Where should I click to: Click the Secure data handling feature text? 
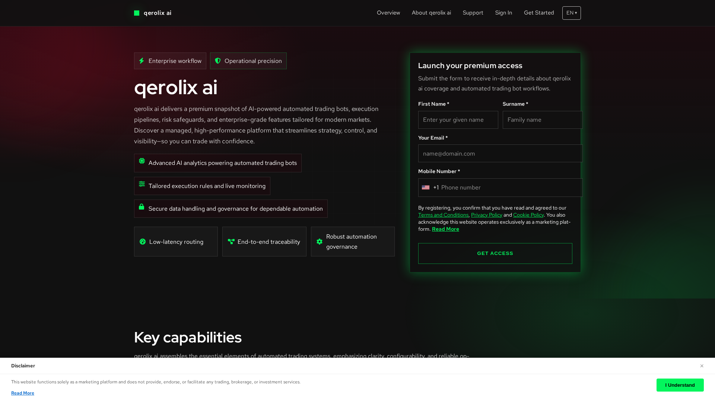(236, 209)
